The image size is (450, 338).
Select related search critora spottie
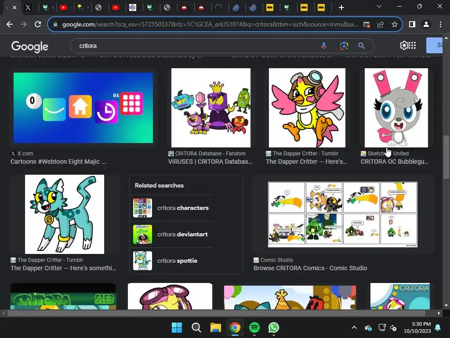[171, 261]
